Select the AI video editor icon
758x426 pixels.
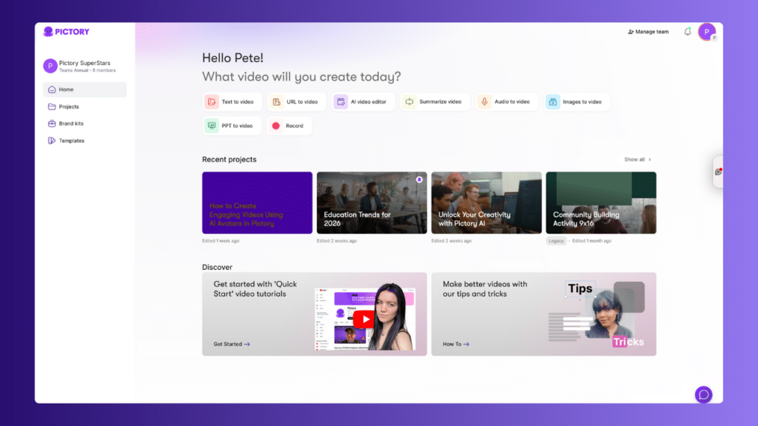(x=341, y=102)
